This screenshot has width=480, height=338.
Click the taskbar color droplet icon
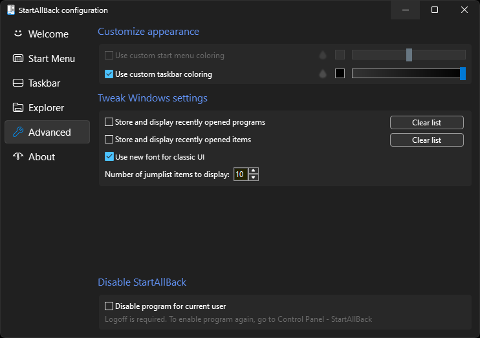tap(323, 74)
